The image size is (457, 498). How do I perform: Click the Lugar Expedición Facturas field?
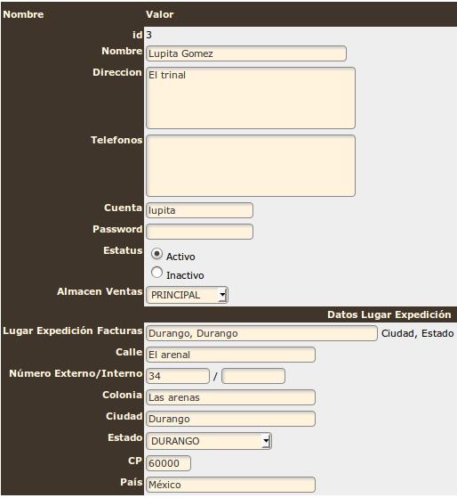[x=261, y=333]
